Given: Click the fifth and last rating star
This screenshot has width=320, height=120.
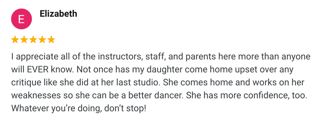Looking at the screenshot, I should click(x=51, y=40).
